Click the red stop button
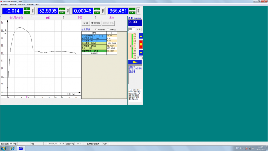 (141, 44)
